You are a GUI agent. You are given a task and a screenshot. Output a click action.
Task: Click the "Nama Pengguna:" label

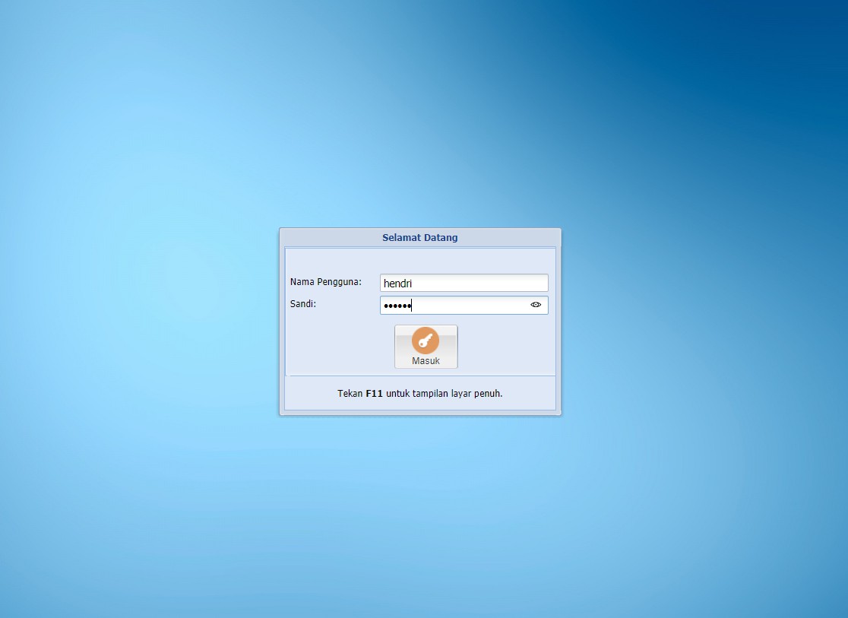(325, 282)
